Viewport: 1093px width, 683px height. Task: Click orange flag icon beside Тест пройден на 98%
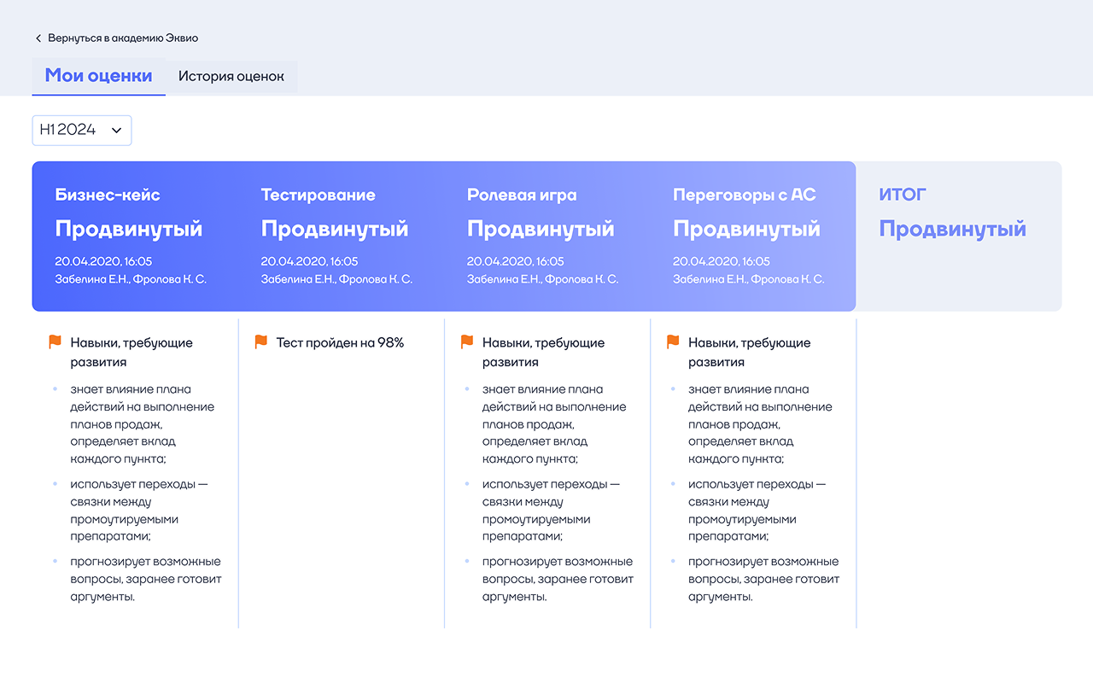(x=261, y=342)
